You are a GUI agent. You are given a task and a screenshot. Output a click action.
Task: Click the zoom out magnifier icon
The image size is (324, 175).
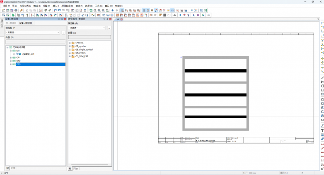pos(103,10)
